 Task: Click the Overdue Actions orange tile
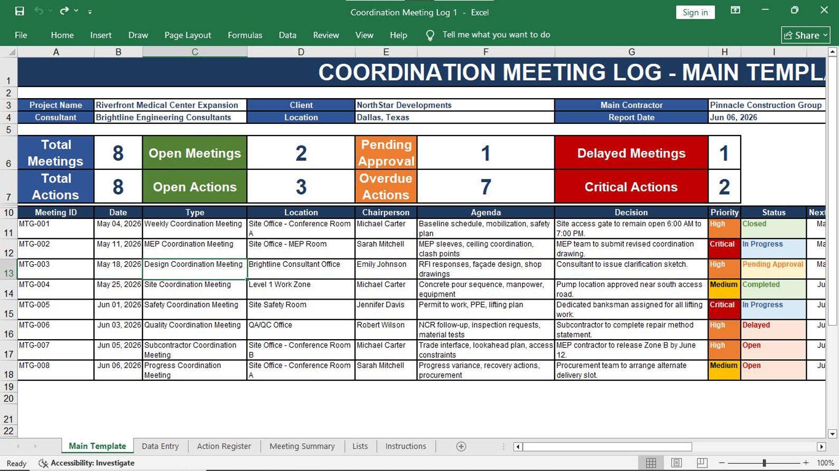[386, 186]
